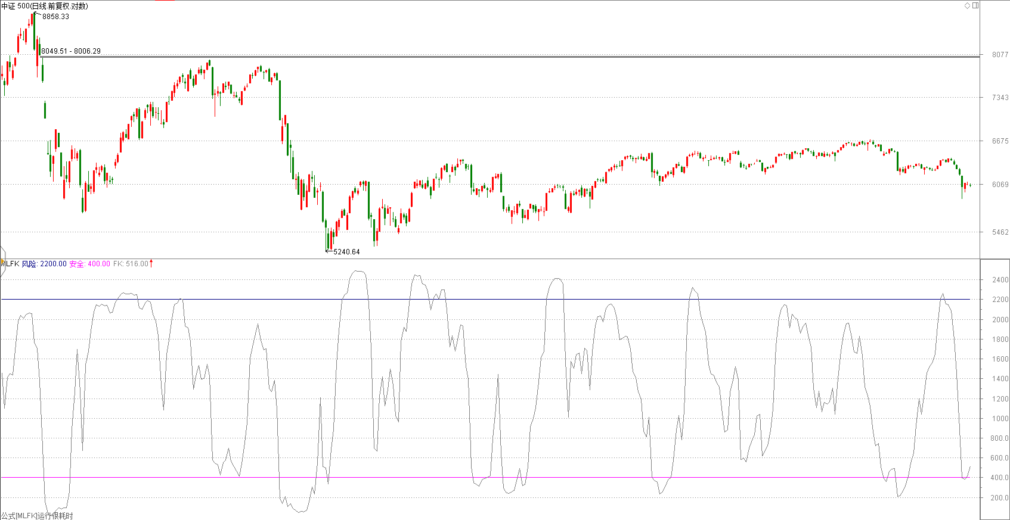
Task: Click the 8049.51 - 8006.29 gap label
Action: (x=71, y=51)
